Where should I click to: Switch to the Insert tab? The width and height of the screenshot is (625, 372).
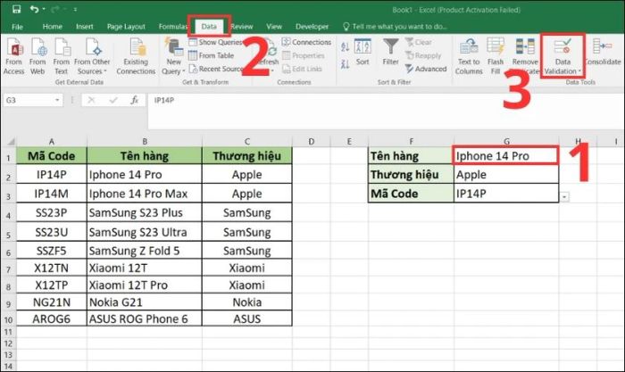pyautogui.click(x=85, y=27)
